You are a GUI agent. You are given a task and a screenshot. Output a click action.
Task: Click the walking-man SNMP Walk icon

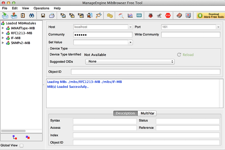[x=90, y=16]
